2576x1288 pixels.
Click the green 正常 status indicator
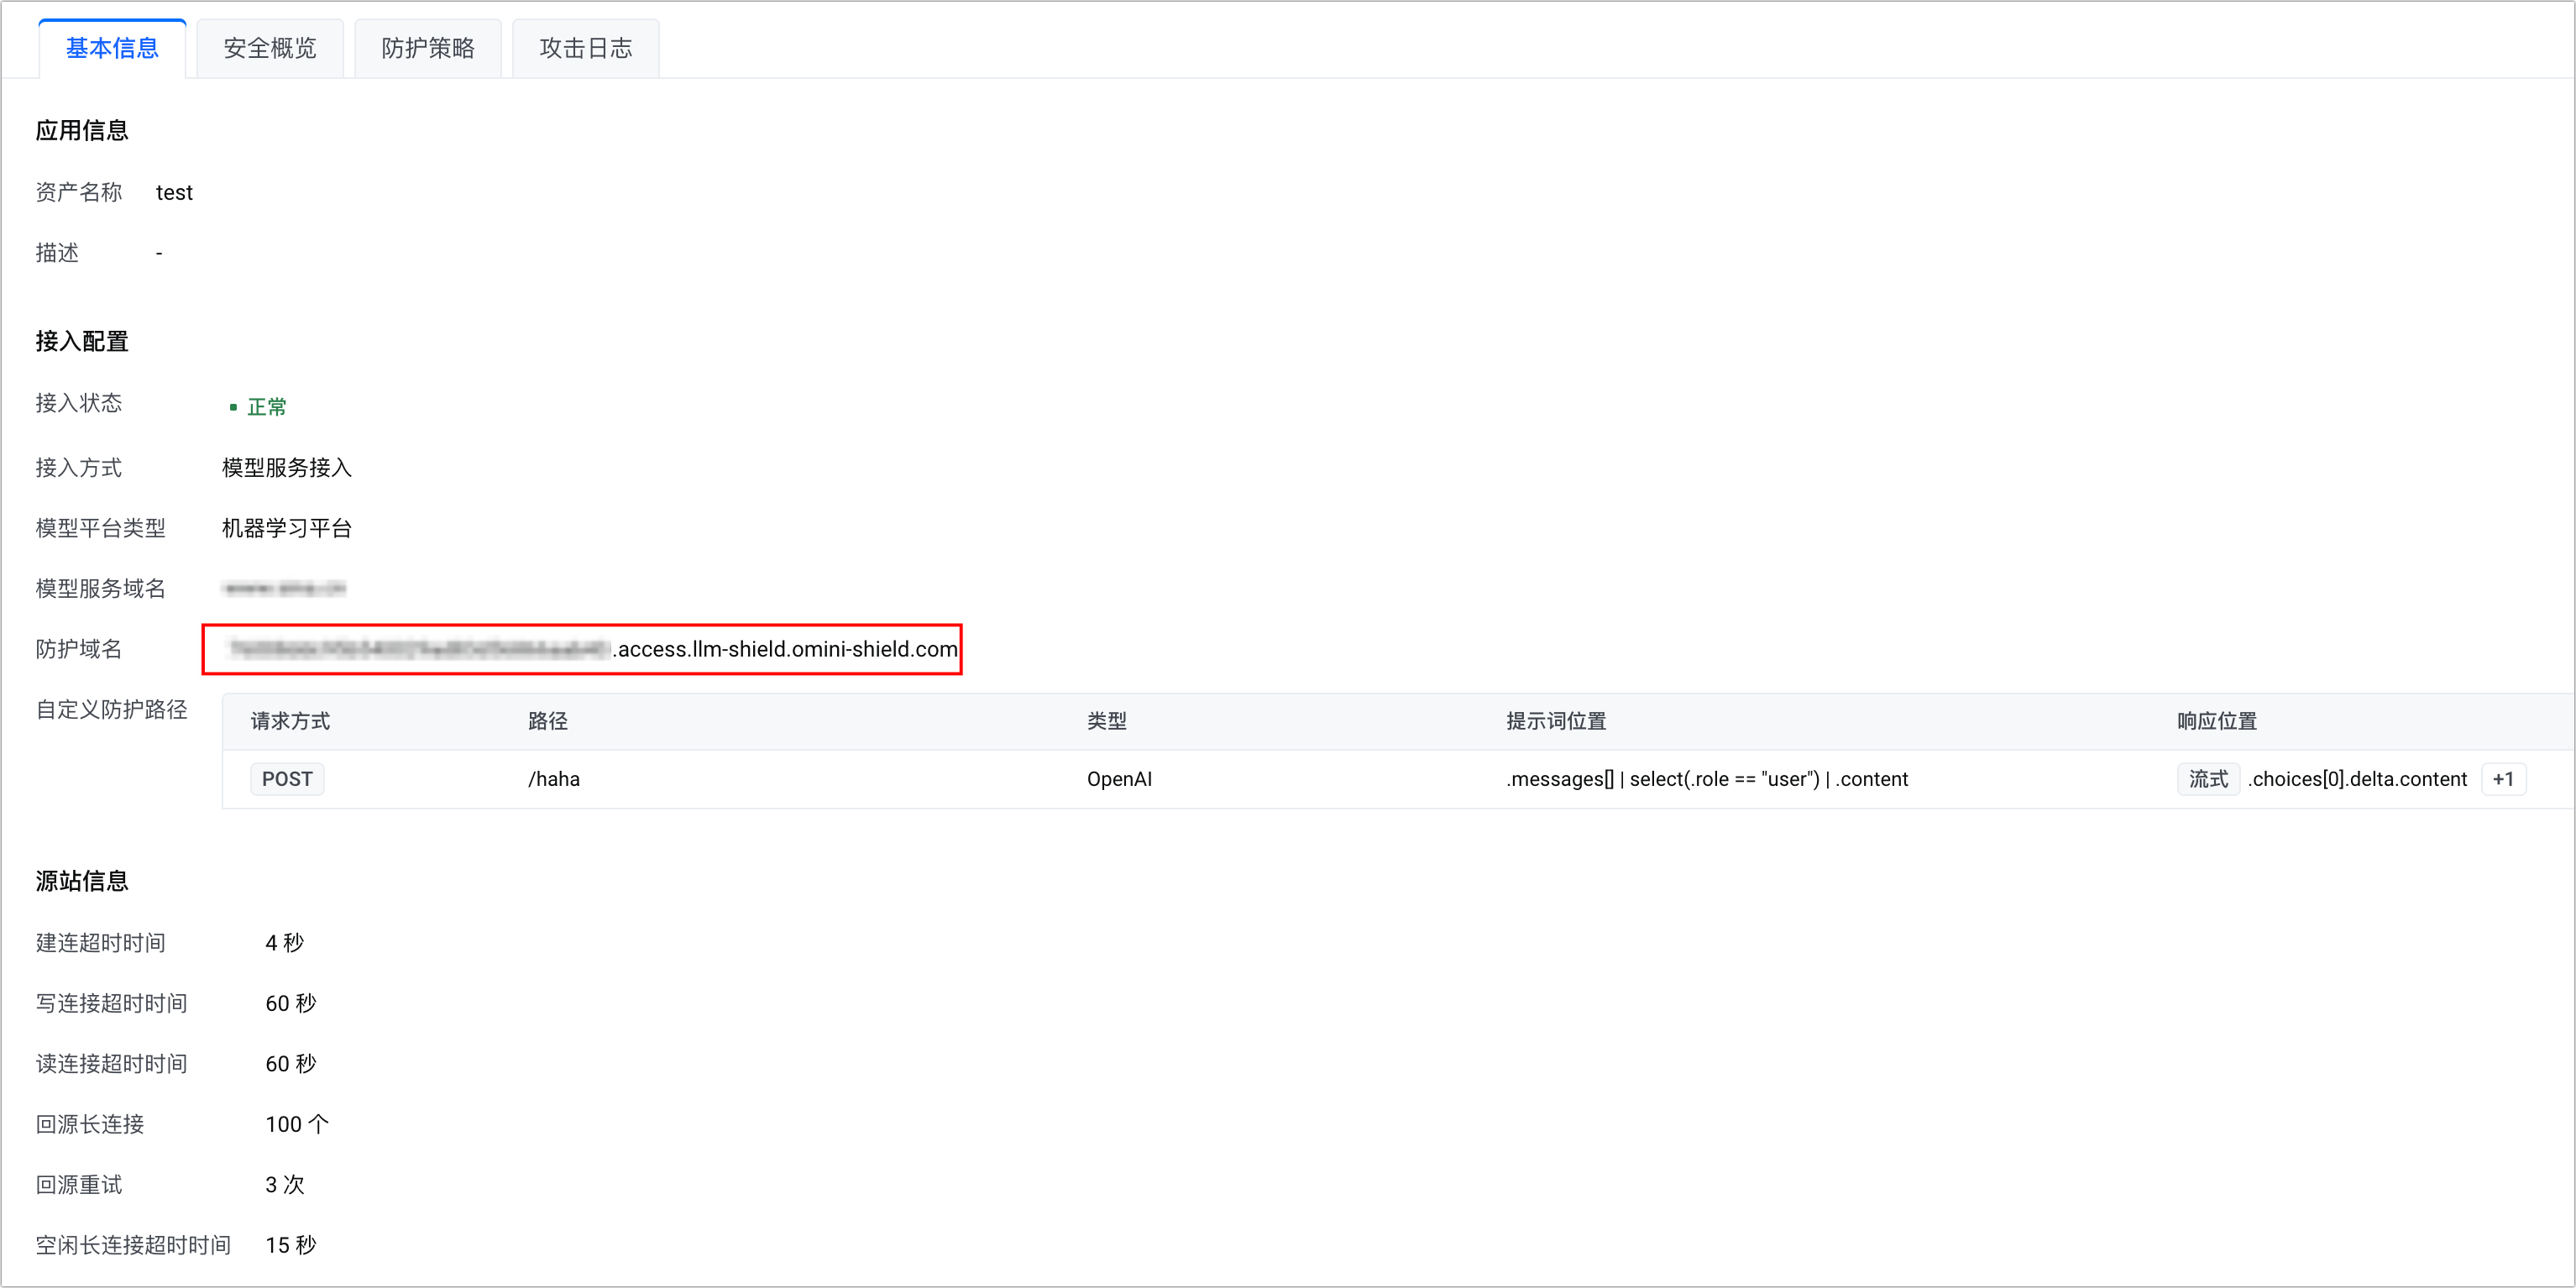point(265,407)
